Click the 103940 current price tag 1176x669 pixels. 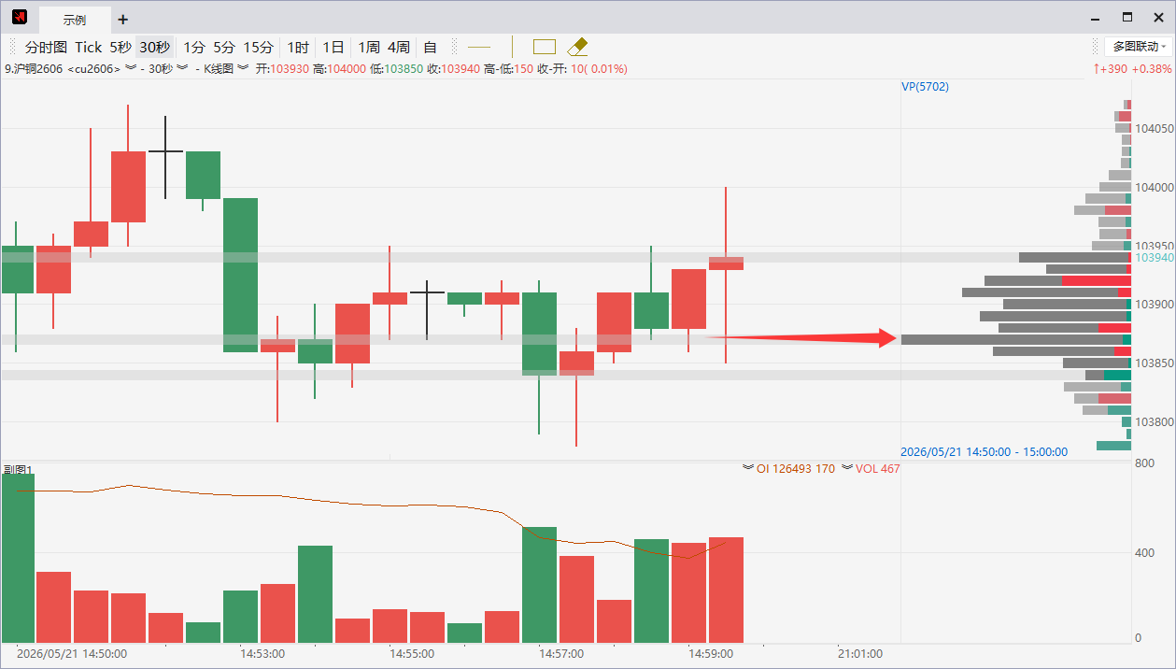(x=1153, y=257)
